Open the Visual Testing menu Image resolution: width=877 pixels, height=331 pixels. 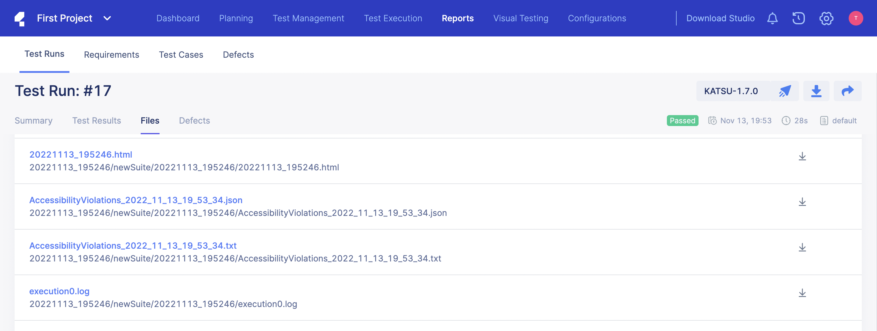point(520,18)
